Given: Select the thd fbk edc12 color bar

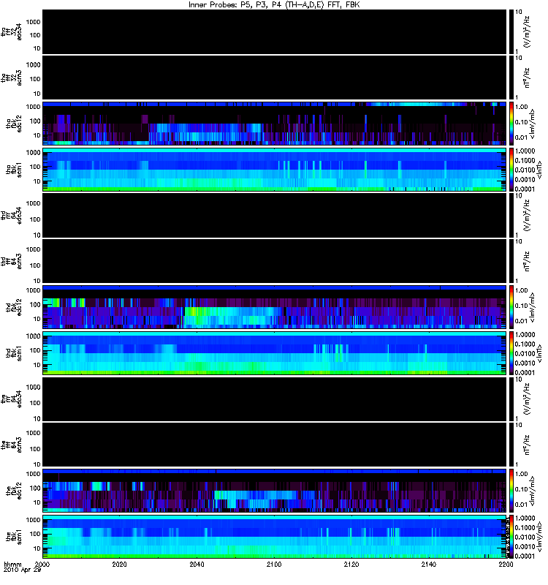Looking at the screenshot, I should (x=511, y=306).
